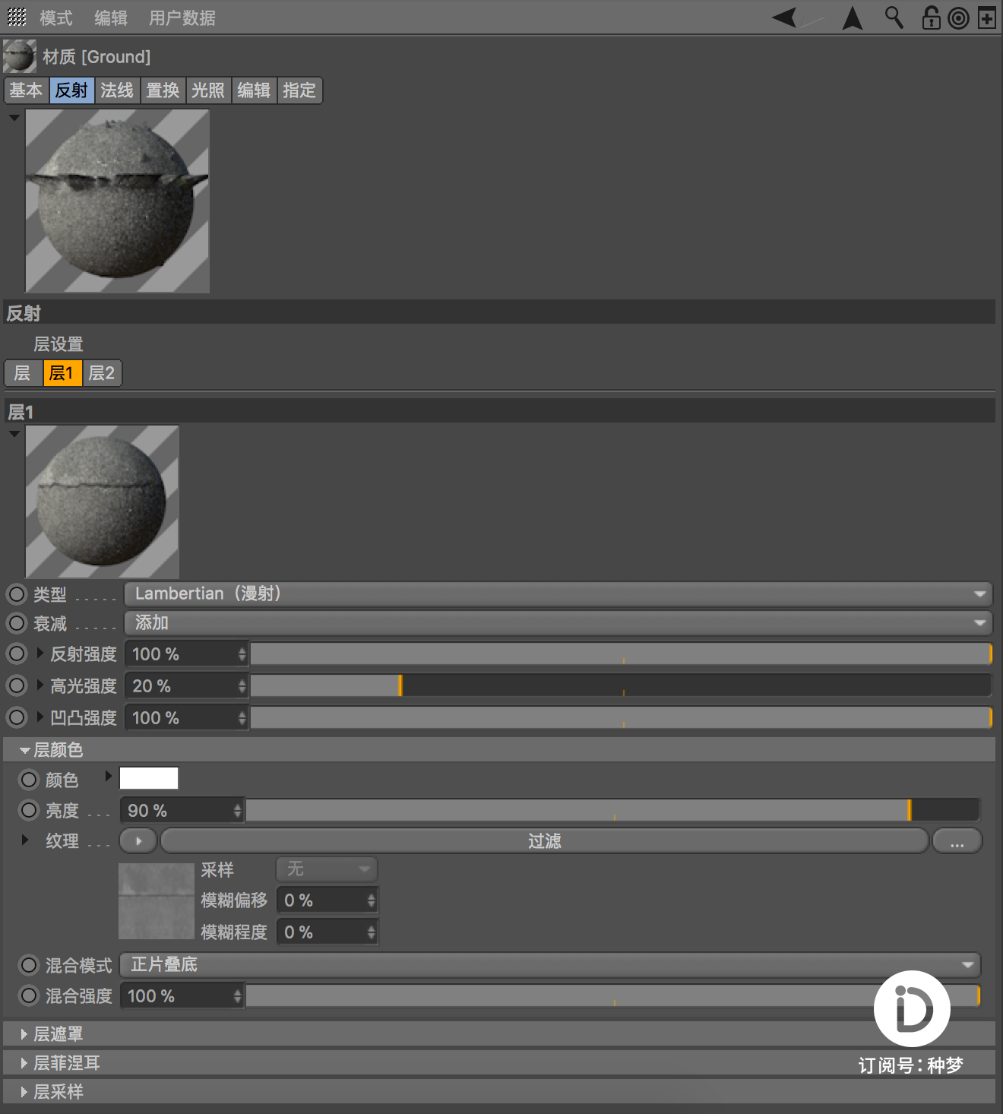
Task: Click the 高光强度 slider bar
Action: click(621, 685)
